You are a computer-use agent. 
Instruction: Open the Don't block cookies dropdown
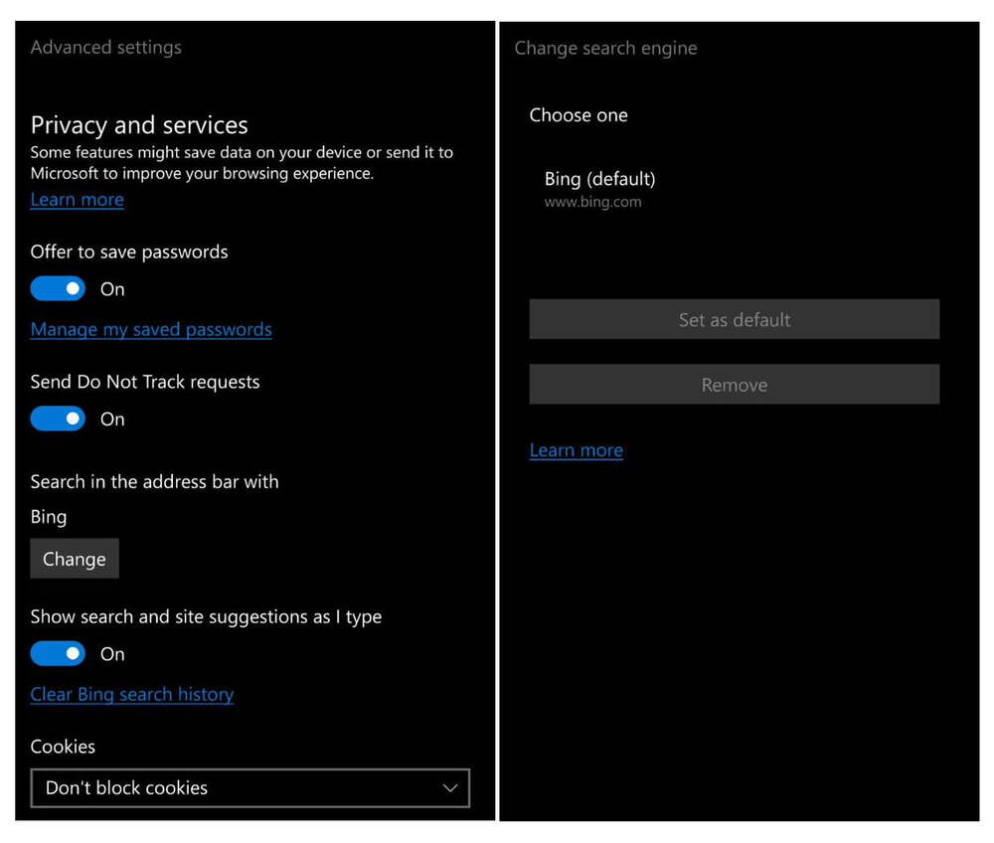click(x=248, y=787)
